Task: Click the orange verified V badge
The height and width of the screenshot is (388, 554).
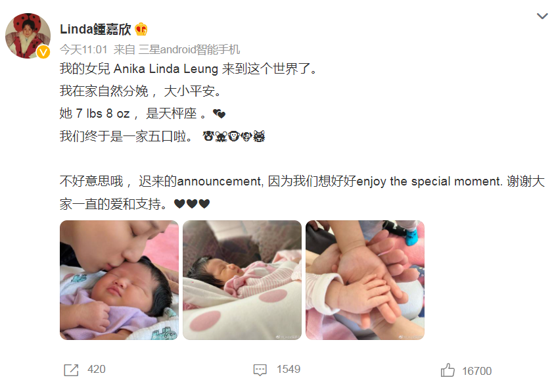Action: pyautogui.click(x=43, y=53)
